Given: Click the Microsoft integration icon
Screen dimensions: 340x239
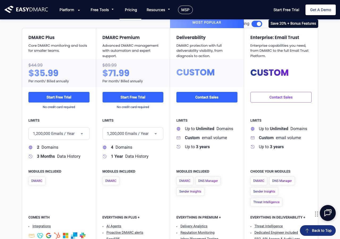Looking at the screenshot, I should pos(66,235).
